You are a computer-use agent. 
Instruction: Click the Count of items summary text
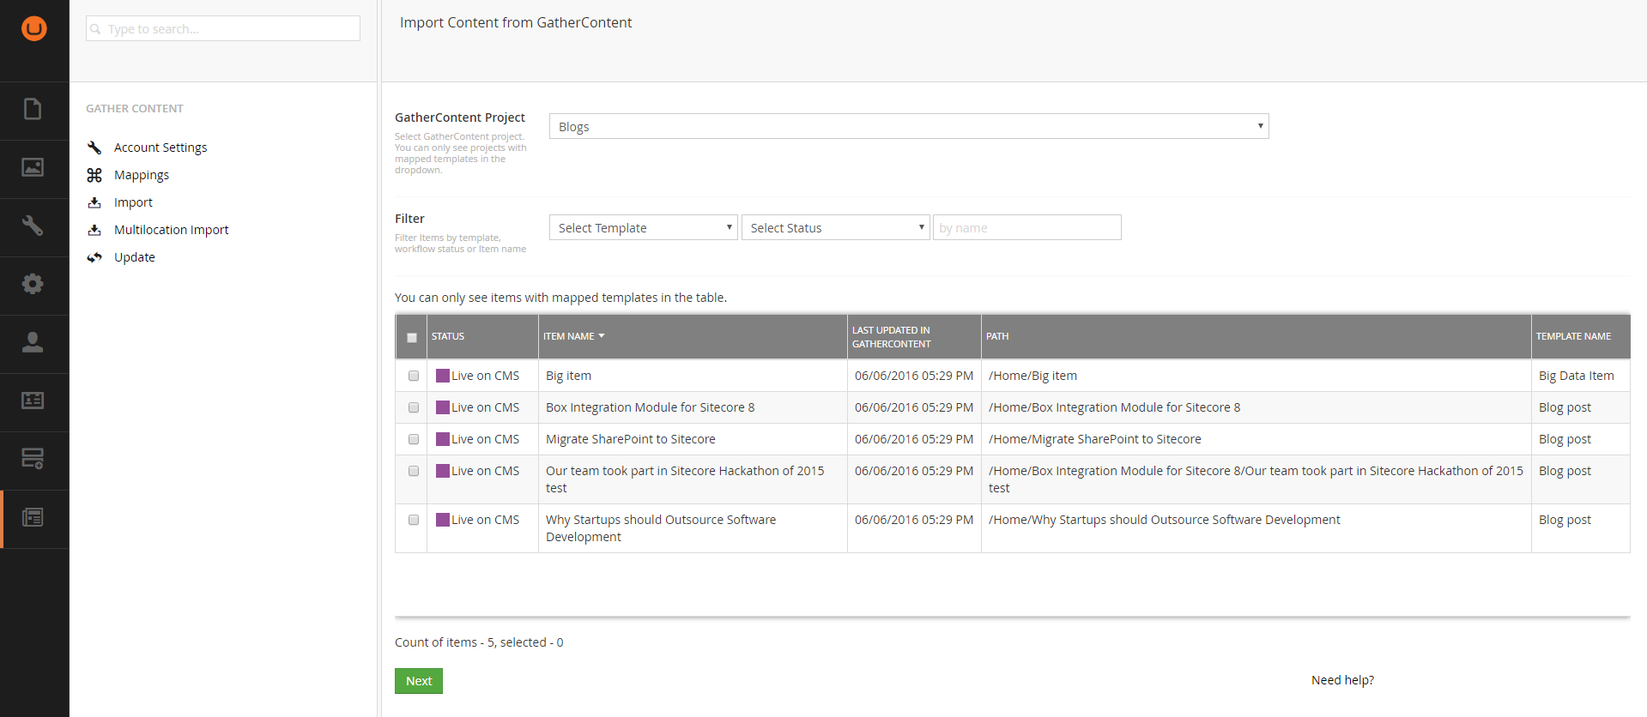(x=479, y=642)
